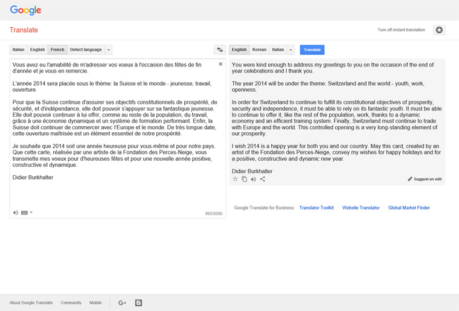The image size is (459, 311).
Task: Clear the source text with X
Action: [220, 64]
